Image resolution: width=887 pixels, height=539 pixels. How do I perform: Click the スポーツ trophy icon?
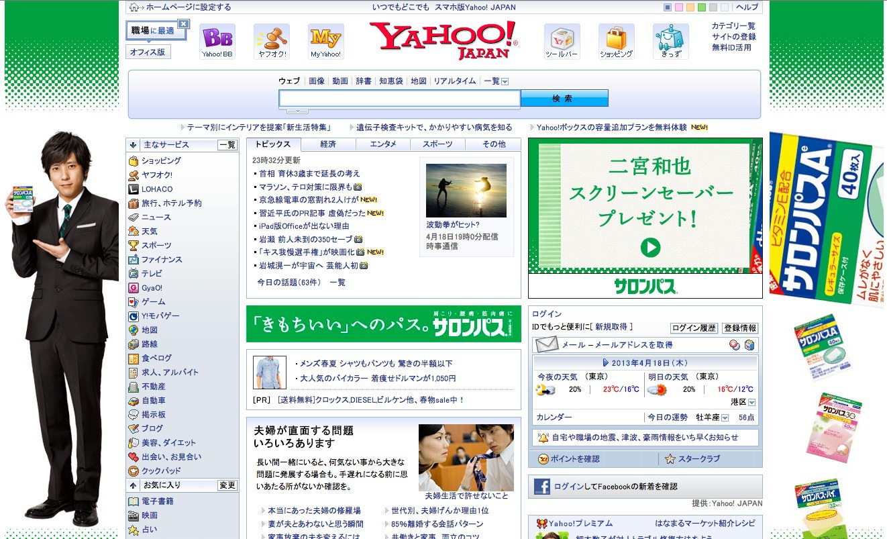[x=134, y=246]
